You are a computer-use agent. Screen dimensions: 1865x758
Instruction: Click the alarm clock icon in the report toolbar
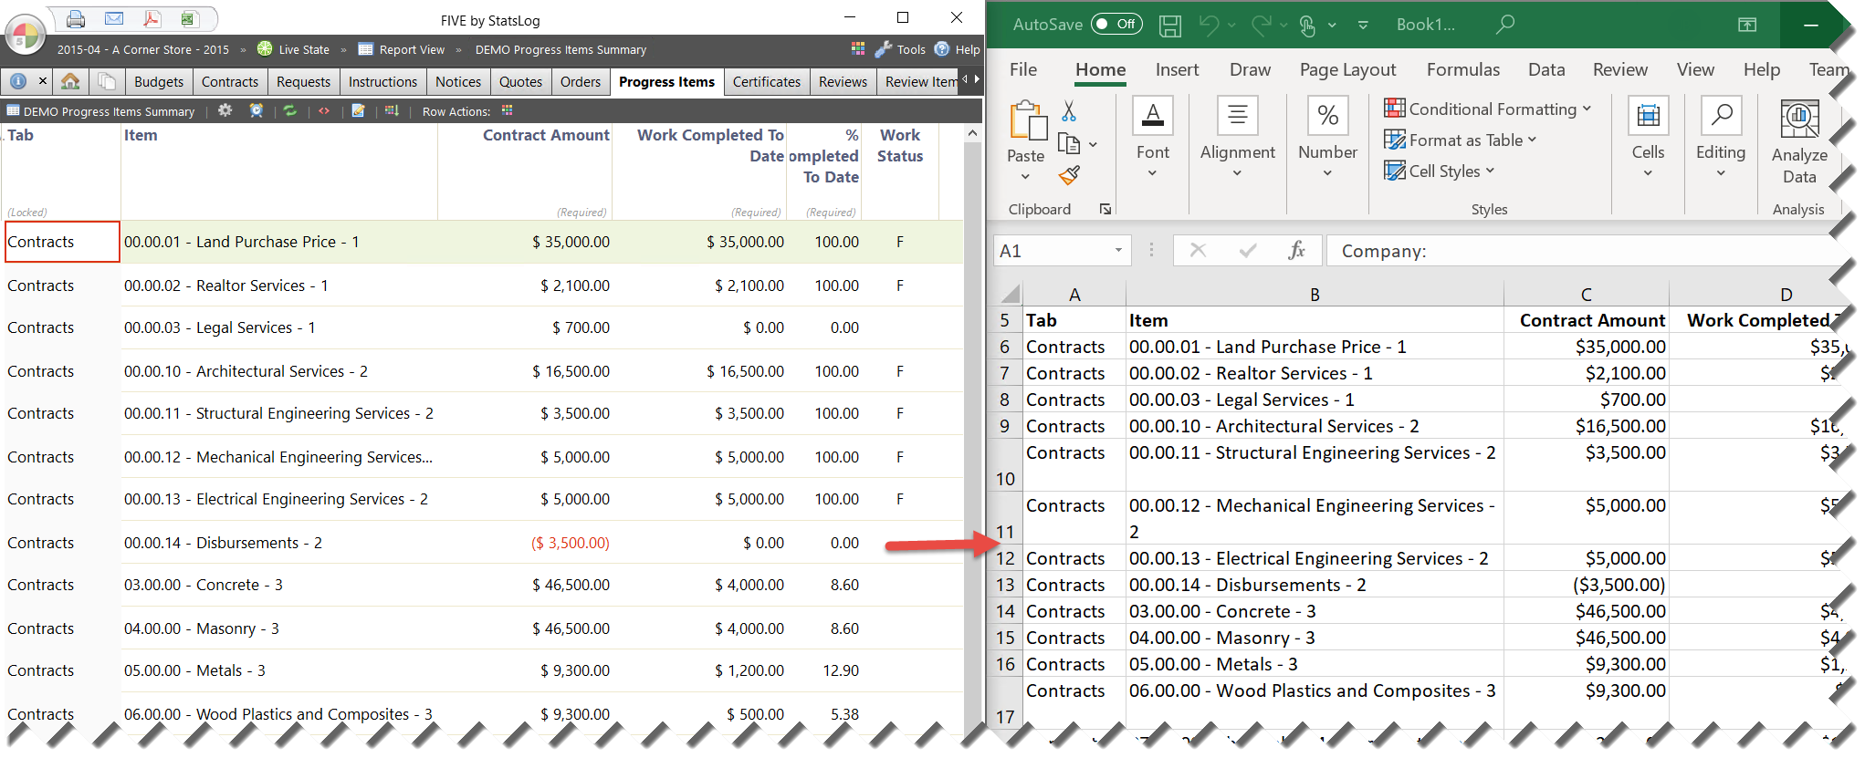(x=257, y=110)
